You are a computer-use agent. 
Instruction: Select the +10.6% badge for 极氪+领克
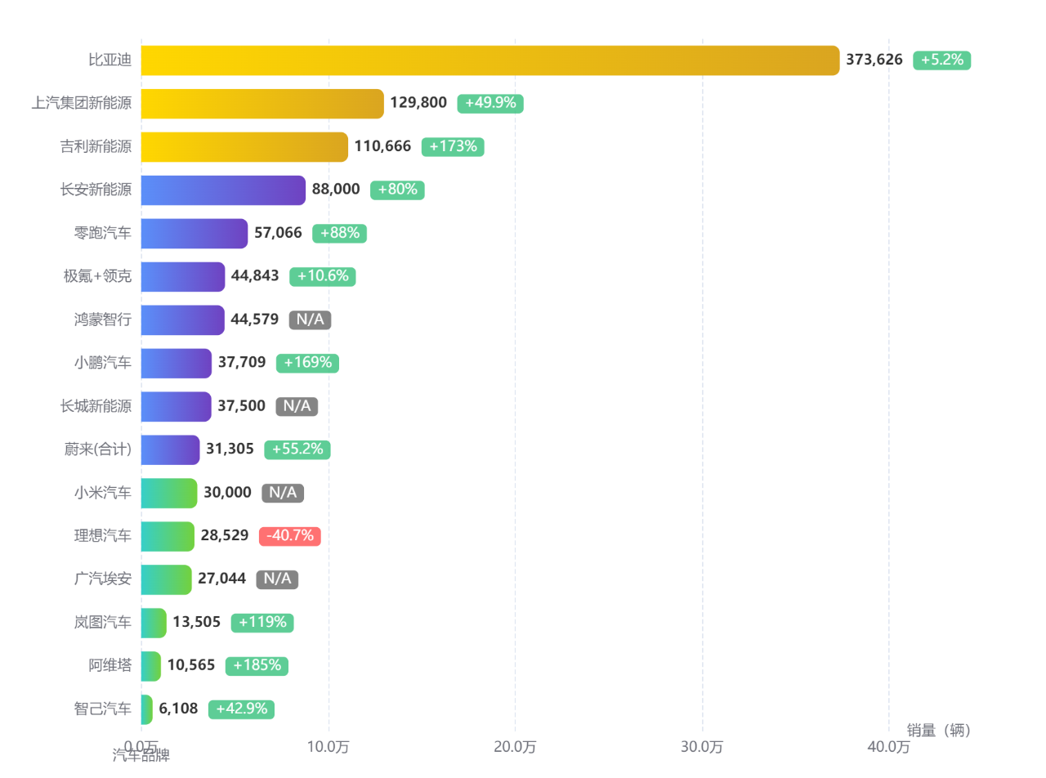pyautogui.click(x=323, y=276)
